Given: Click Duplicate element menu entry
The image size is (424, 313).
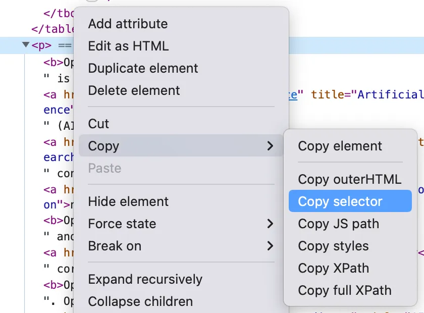Looking at the screenshot, I should (143, 68).
